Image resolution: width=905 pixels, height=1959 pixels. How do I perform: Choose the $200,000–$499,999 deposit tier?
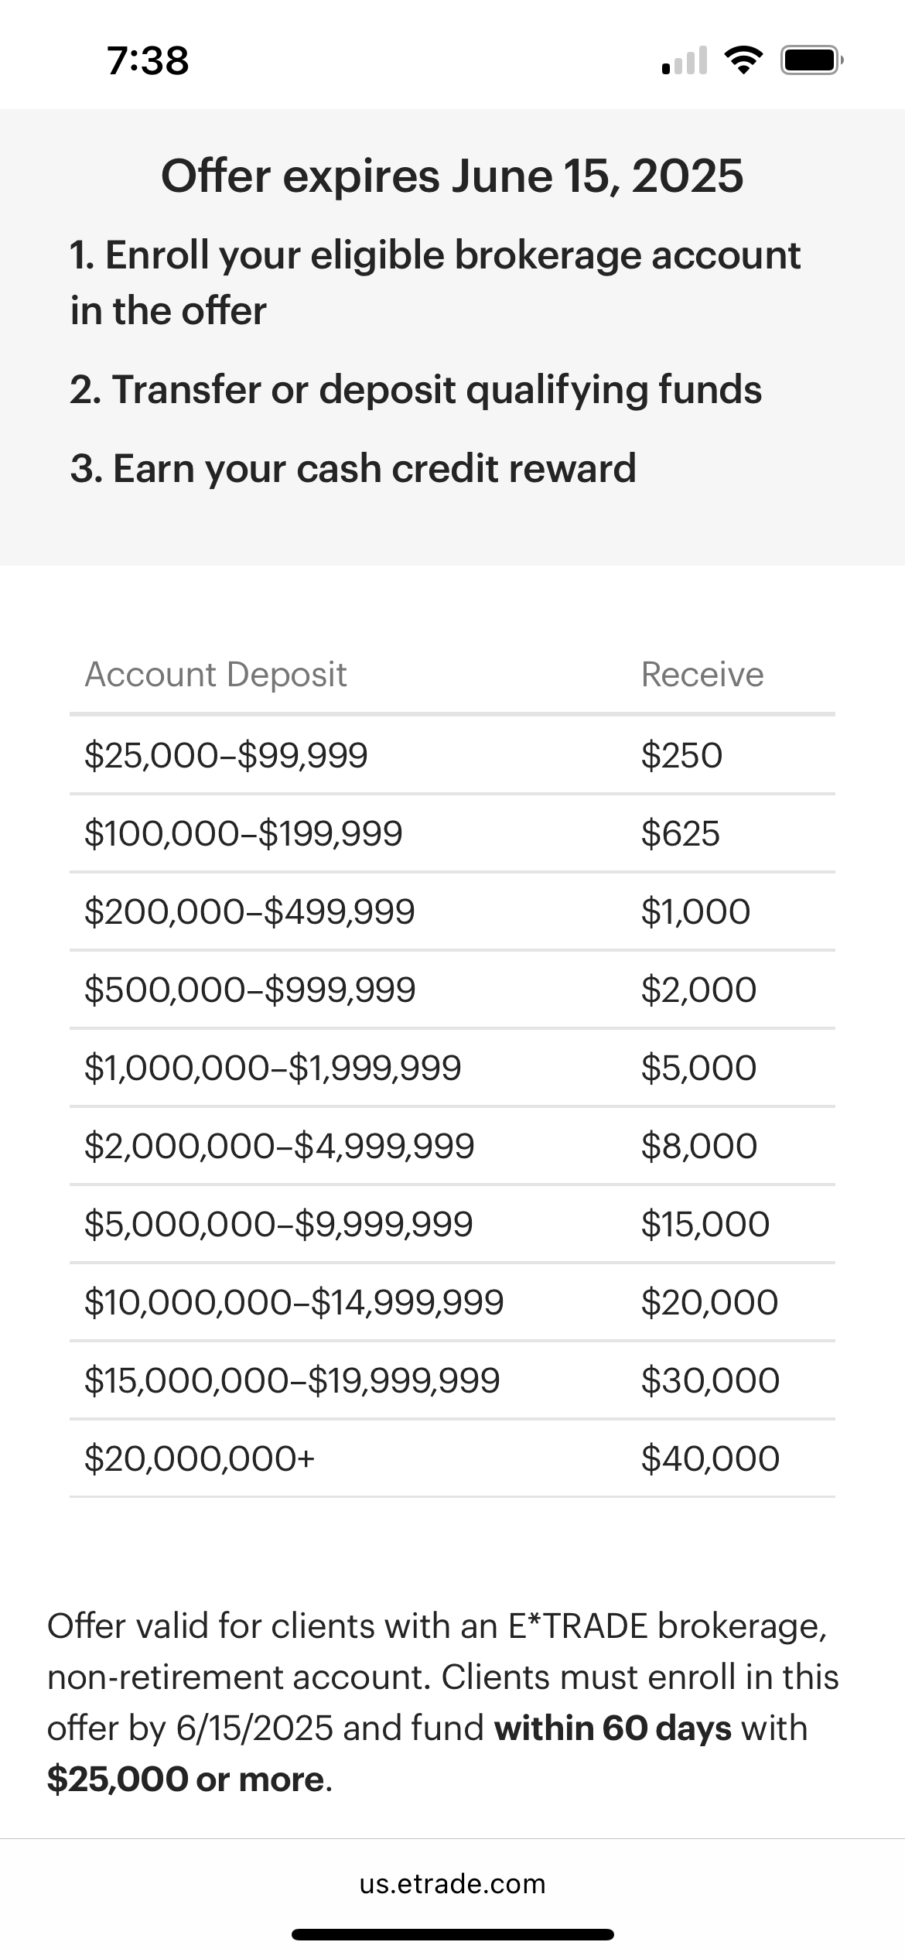(x=250, y=912)
